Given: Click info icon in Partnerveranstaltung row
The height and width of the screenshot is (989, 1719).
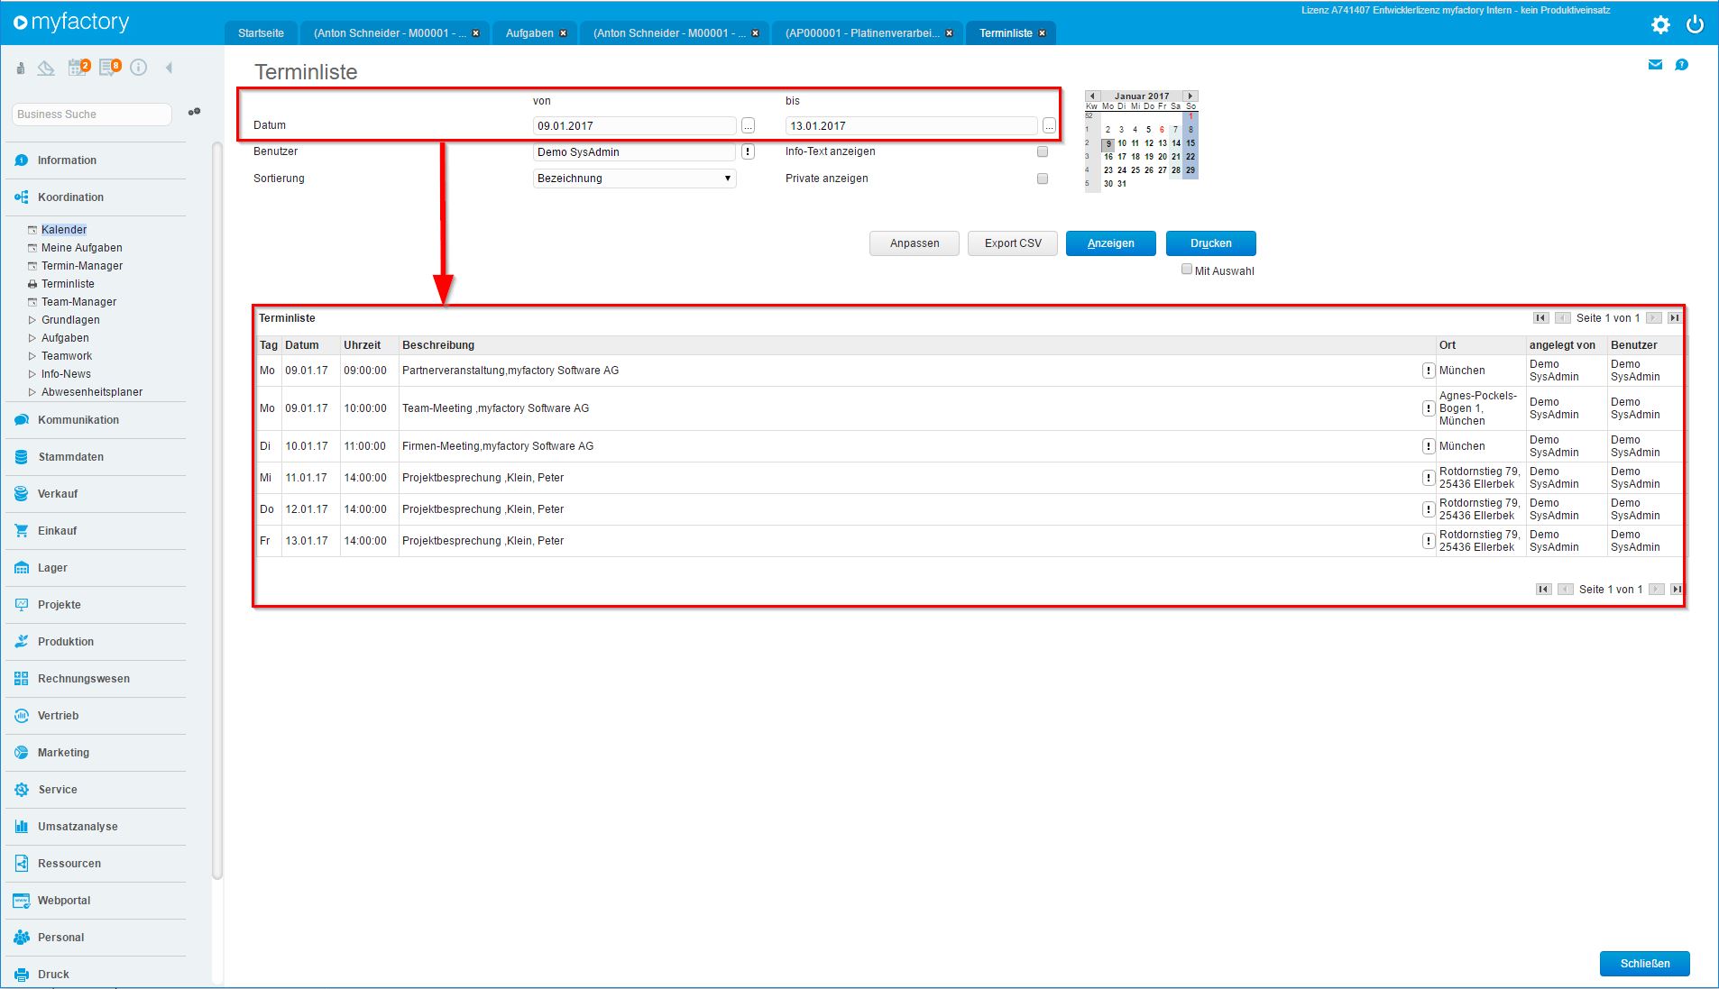Looking at the screenshot, I should coord(1429,371).
